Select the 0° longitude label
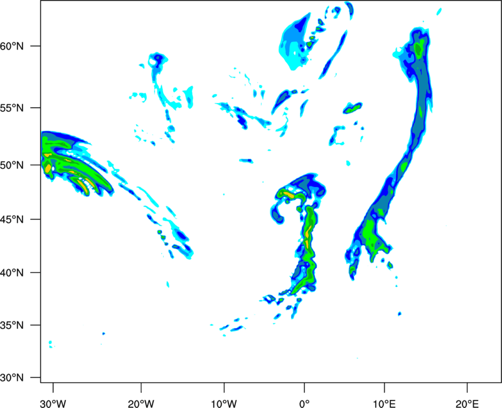The height and width of the screenshot is (408, 502). pyautogui.click(x=304, y=404)
